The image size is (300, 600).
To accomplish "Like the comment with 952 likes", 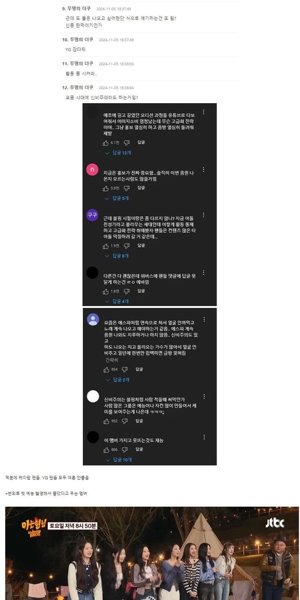I will tap(106, 421).
